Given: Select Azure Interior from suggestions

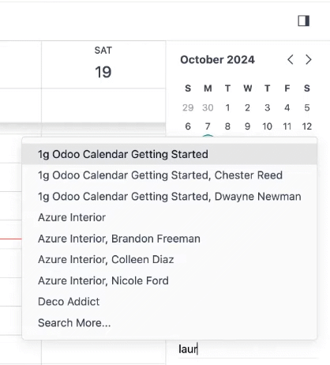Looking at the screenshot, I should tap(170, 217).
